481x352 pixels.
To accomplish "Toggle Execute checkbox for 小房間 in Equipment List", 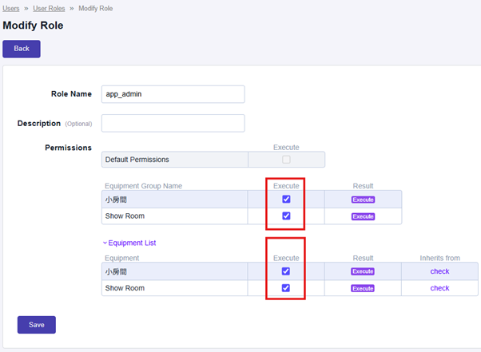I will (x=286, y=271).
